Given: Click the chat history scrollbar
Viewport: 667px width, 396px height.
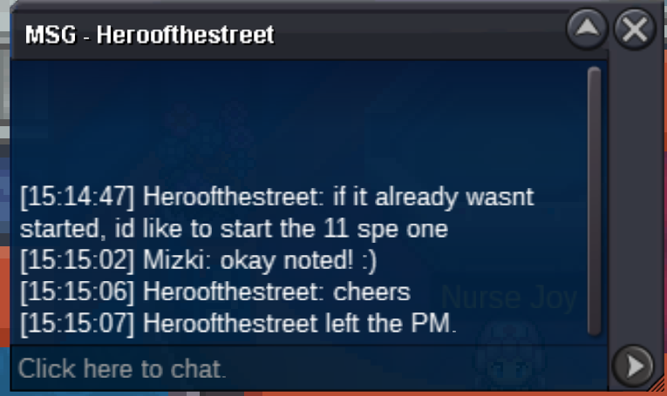Looking at the screenshot, I should [x=595, y=201].
